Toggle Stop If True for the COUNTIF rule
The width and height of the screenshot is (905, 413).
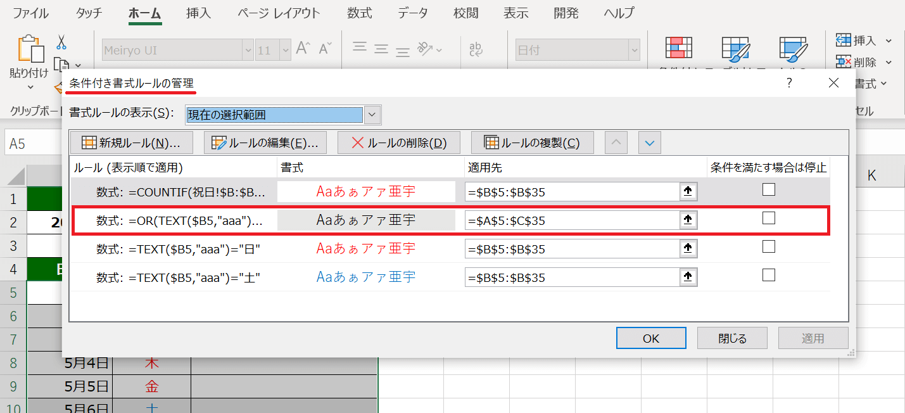click(x=768, y=189)
